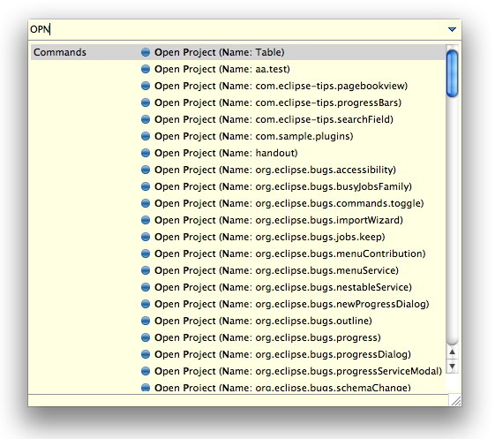The width and height of the screenshot is (495, 439).
Task: Open the dropdown arrow in search field
Action: point(452,29)
